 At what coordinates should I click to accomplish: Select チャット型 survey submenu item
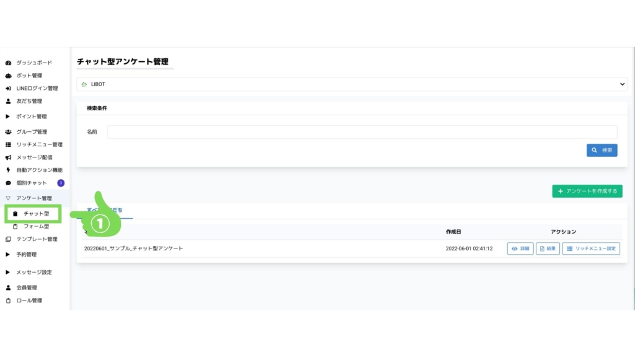click(36, 214)
